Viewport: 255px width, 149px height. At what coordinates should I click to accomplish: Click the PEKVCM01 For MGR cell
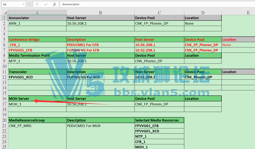100,126
